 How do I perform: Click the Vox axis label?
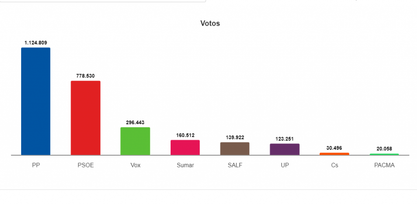(135, 165)
